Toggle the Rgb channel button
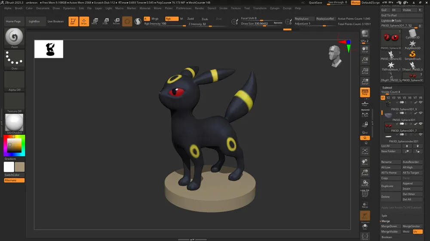The width and height of the screenshot is (430, 241). click(x=172, y=18)
